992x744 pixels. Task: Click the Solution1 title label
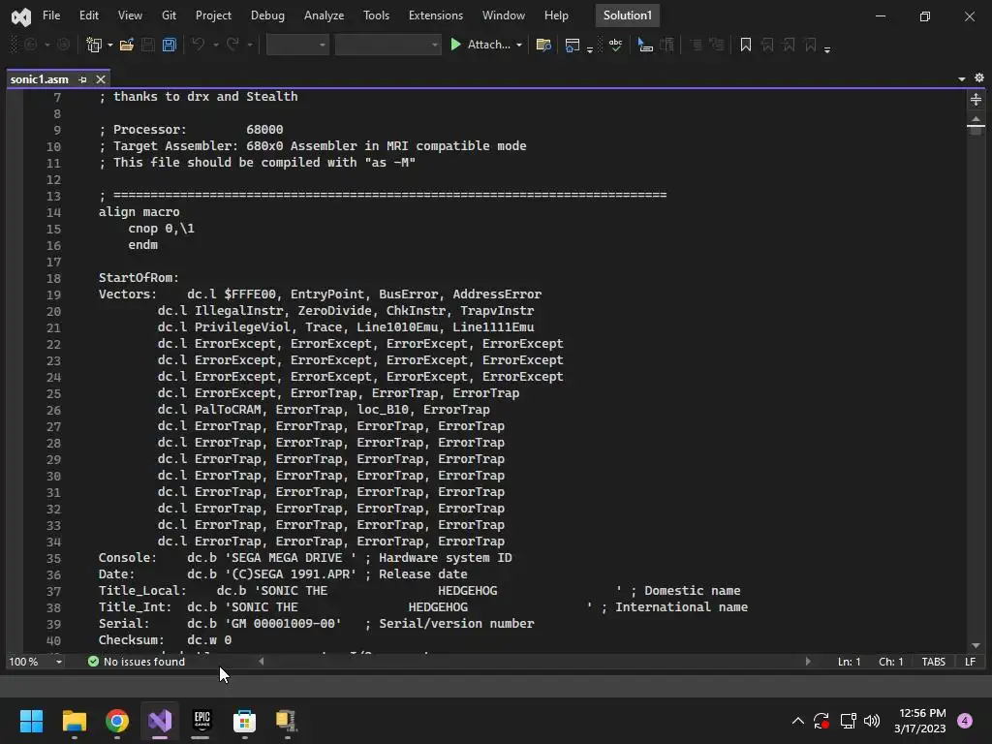click(627, 15)
